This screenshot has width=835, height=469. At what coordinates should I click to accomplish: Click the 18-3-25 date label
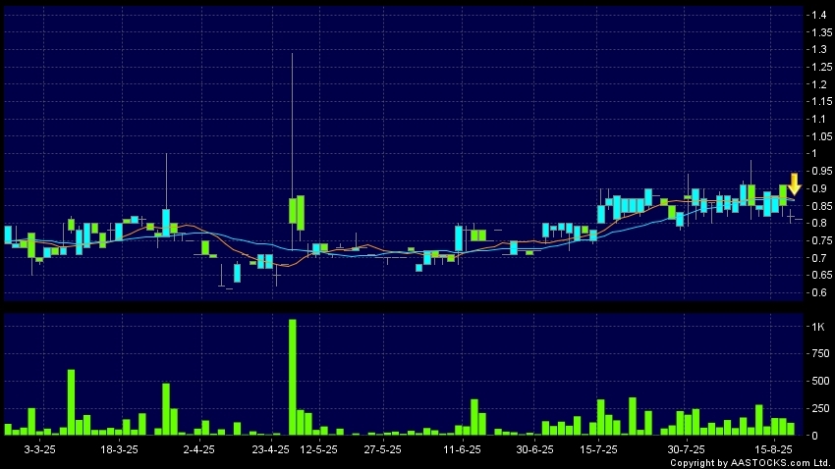[119, 449]
